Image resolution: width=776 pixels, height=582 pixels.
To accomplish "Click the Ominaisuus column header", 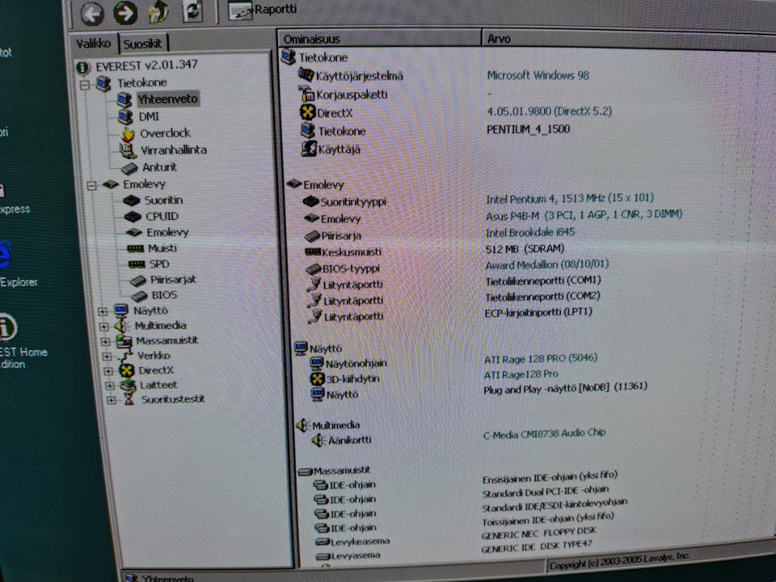I will [x=380, y=39].
